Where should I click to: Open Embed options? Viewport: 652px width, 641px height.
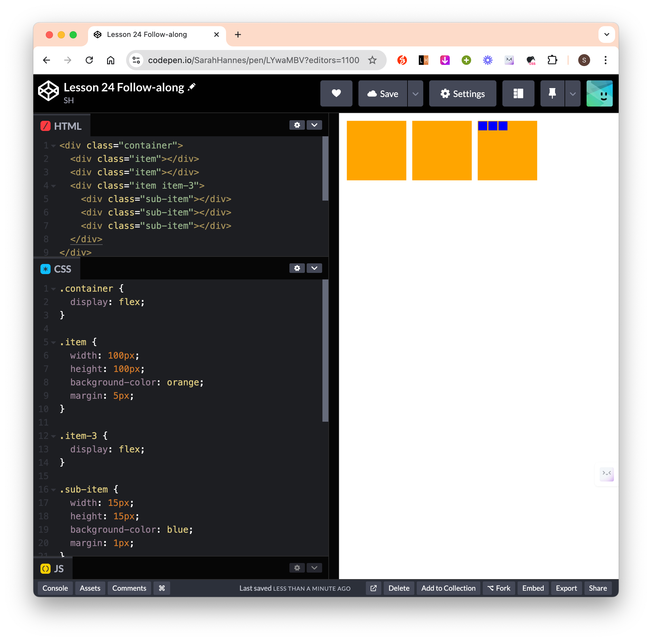[533, 588]
